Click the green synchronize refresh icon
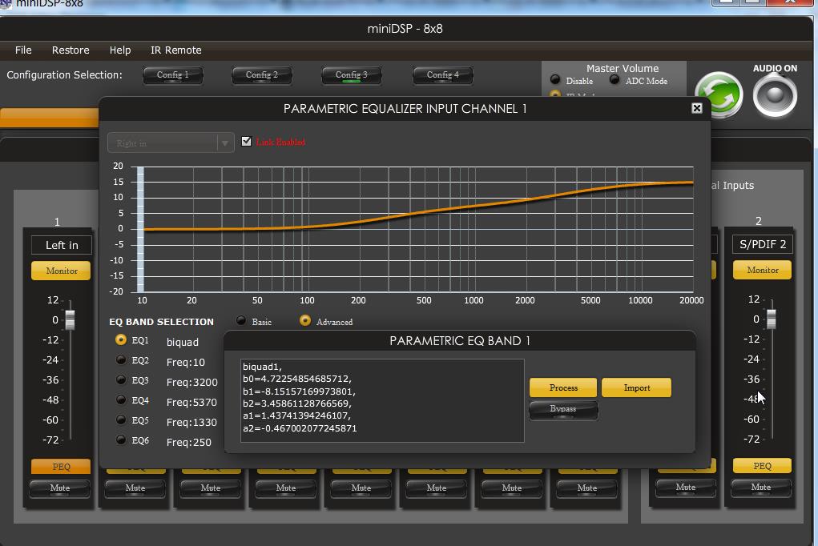The image size is (818, 546). tap(719, 94)
